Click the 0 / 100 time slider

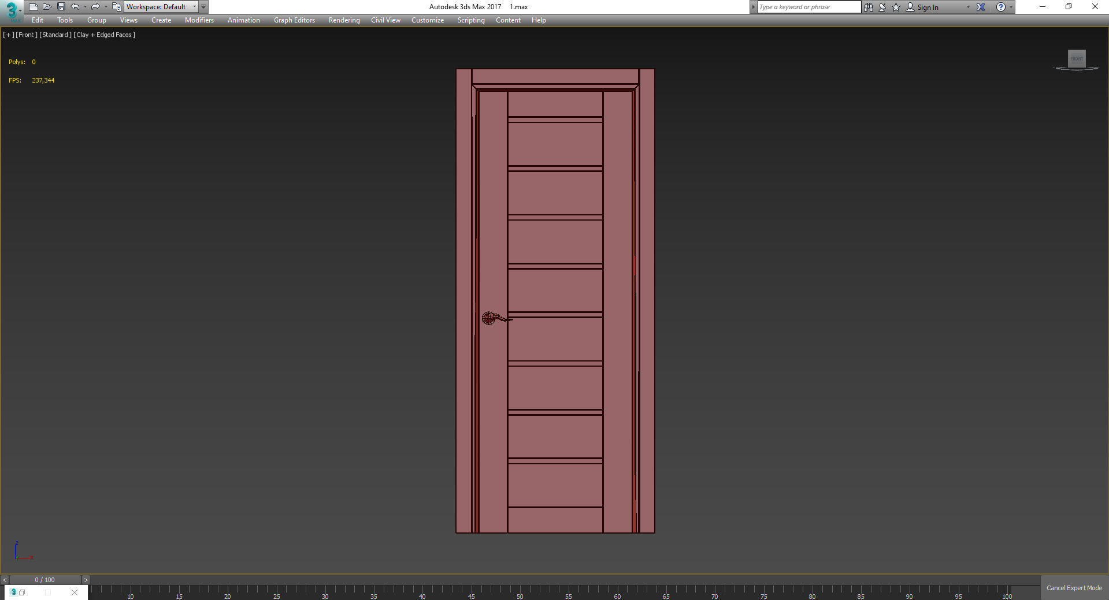(45, 580)
